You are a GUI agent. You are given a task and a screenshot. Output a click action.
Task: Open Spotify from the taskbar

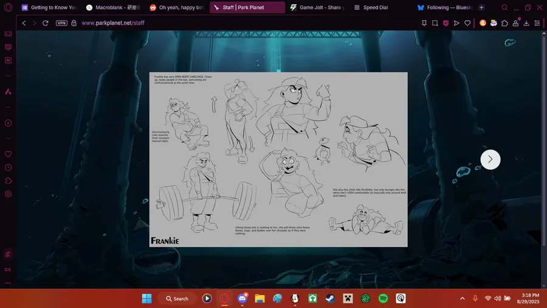[383, 299]
